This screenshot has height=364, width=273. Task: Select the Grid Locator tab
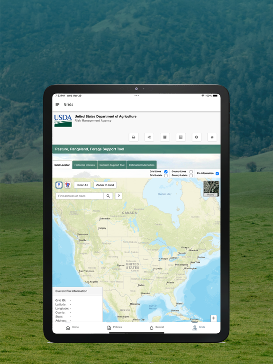(x=62, y=165)
